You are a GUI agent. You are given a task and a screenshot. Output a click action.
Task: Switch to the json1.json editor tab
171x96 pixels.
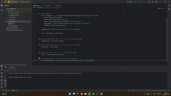[x=47, y=5]
